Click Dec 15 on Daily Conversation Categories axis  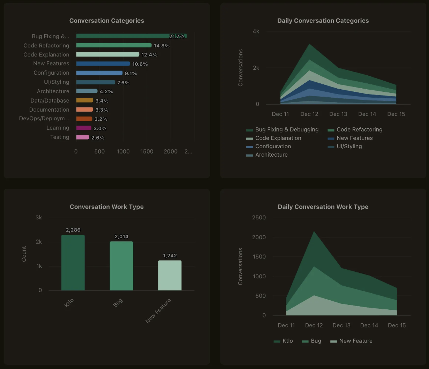coord(396,114)
